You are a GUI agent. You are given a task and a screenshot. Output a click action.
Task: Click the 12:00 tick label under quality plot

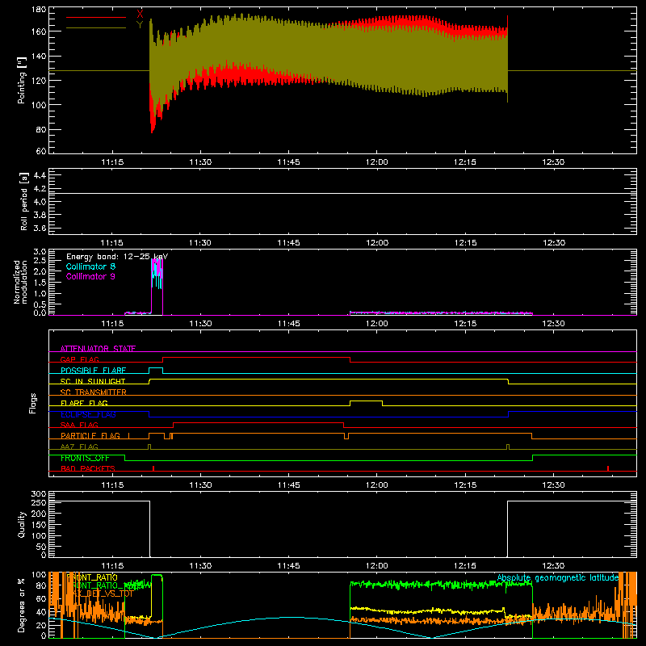pyautogui.click(x=376, y=566)
